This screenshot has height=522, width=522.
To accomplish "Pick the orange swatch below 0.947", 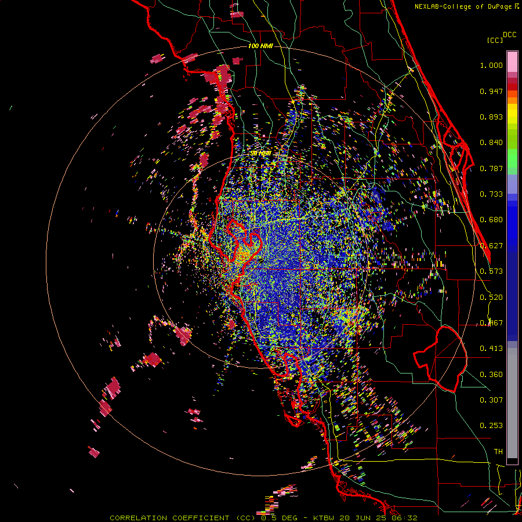I will pos(512,100).
